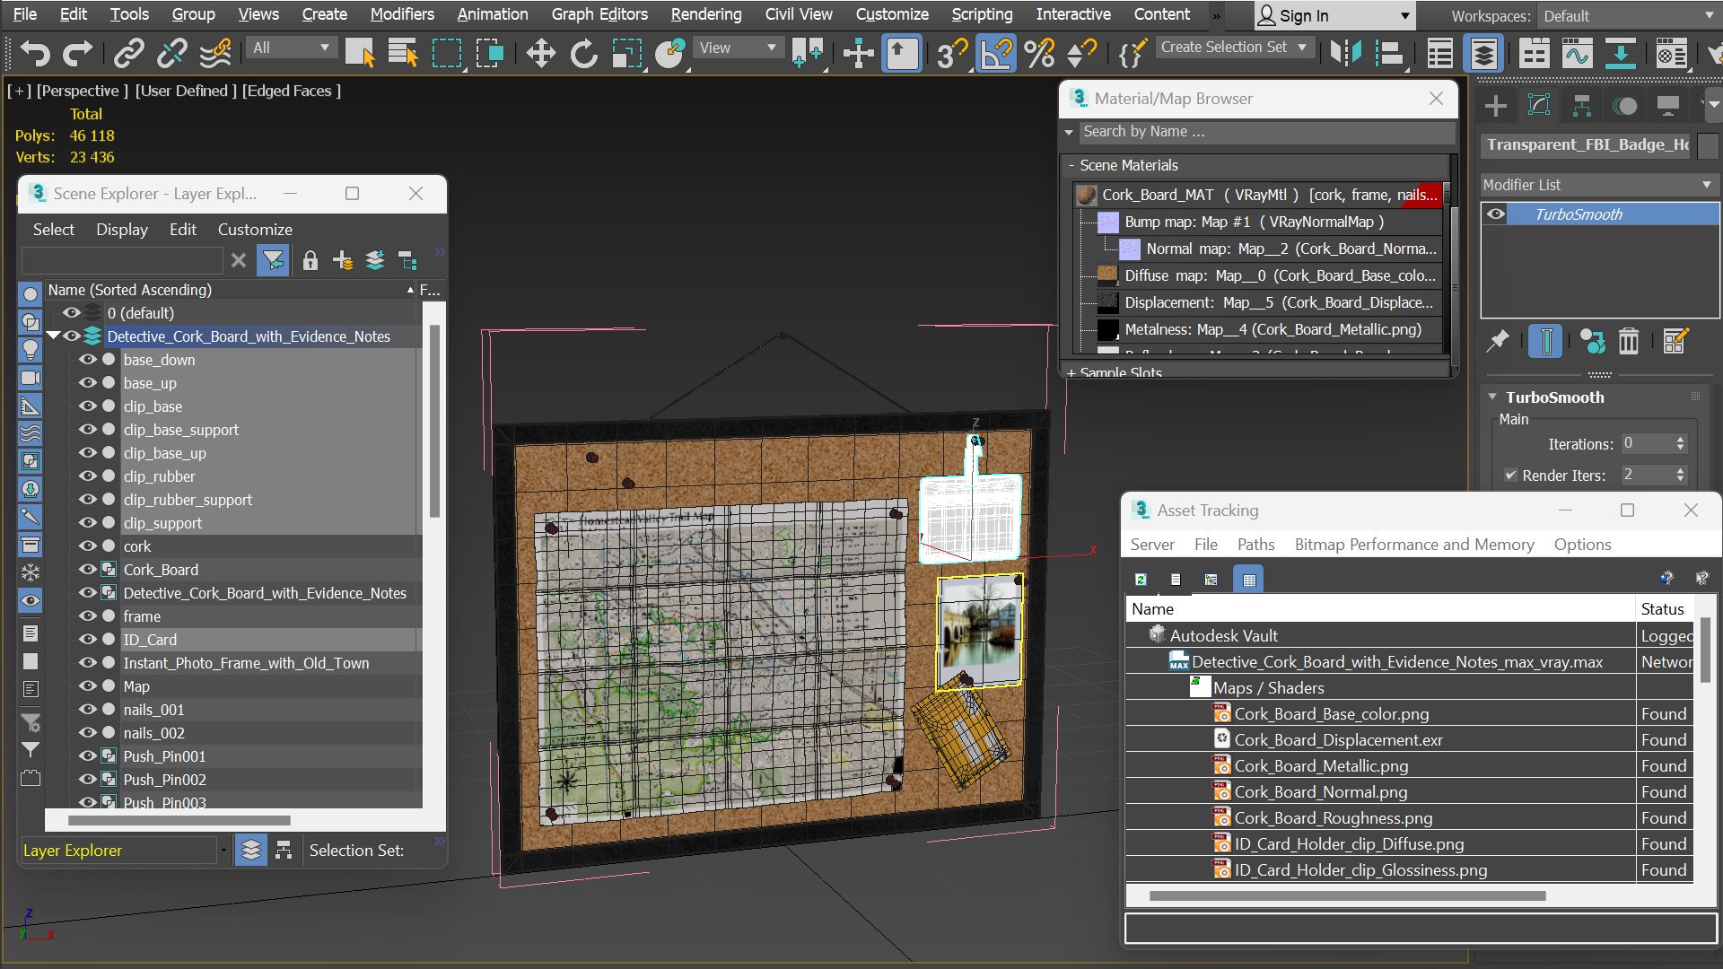The image size is (1723, 969).
Task: Click the Redo arrow icon
Action: (x=78, y=54)
